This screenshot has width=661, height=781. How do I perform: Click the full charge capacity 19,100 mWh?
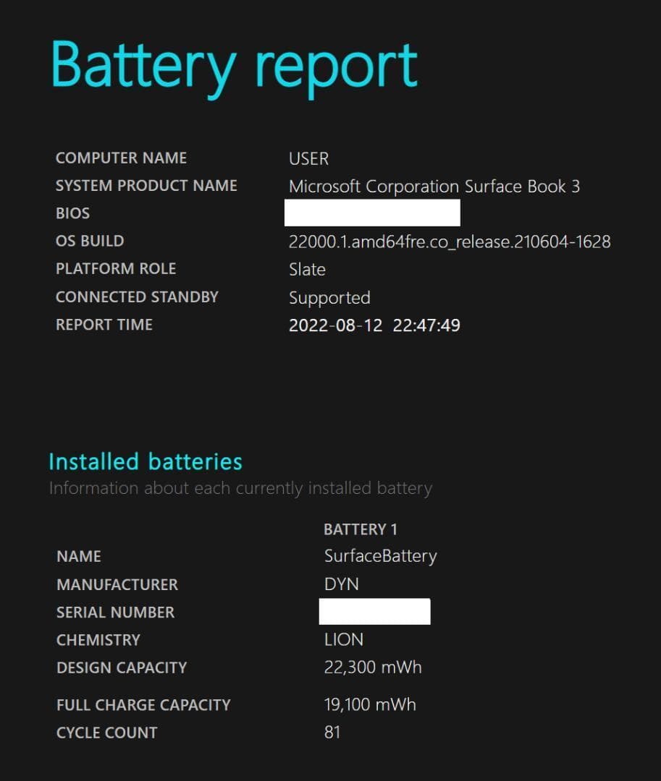point(370,704)
